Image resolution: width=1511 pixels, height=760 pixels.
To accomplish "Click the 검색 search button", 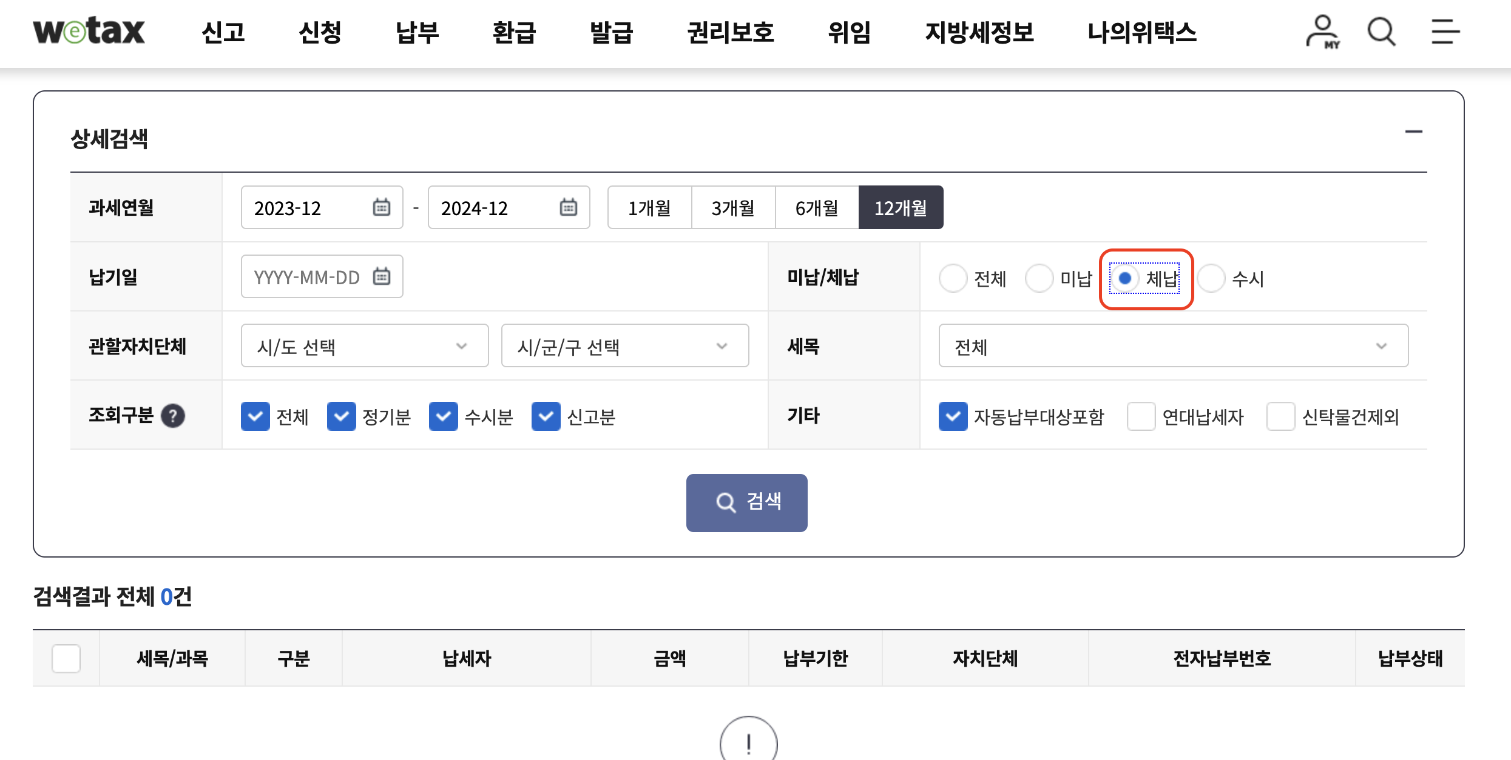I will [x=747, y=502].
